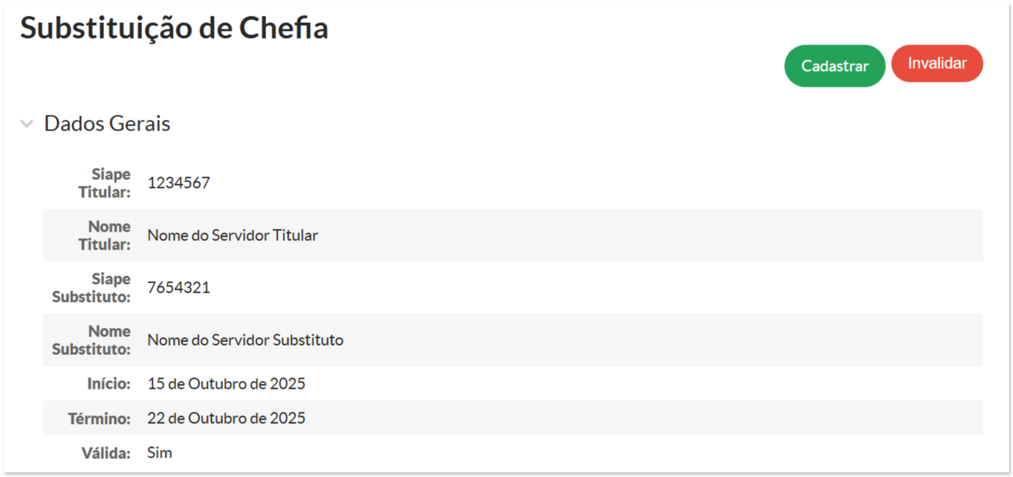Collapse the Dados Gerais section chevron
The image size is (1013, 477).
pyautogui.click(x=27, y=124)
